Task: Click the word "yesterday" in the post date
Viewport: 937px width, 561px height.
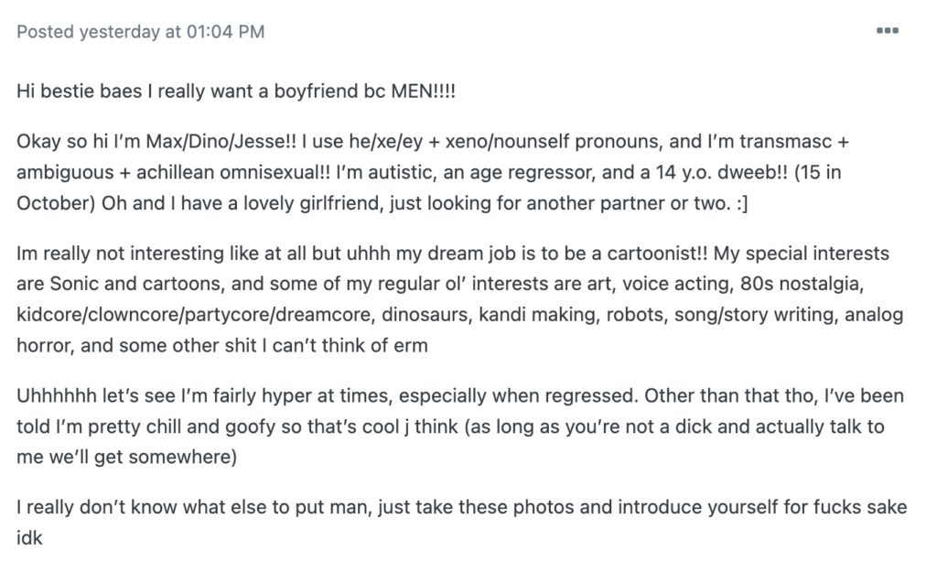Action: [119, 32]
